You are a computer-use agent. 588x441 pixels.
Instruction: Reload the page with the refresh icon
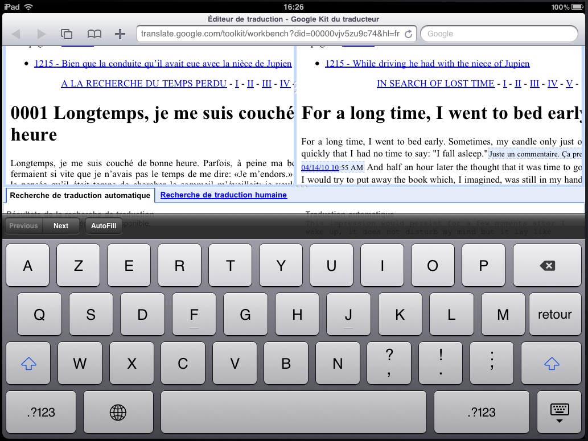click(x=408, y=34)
